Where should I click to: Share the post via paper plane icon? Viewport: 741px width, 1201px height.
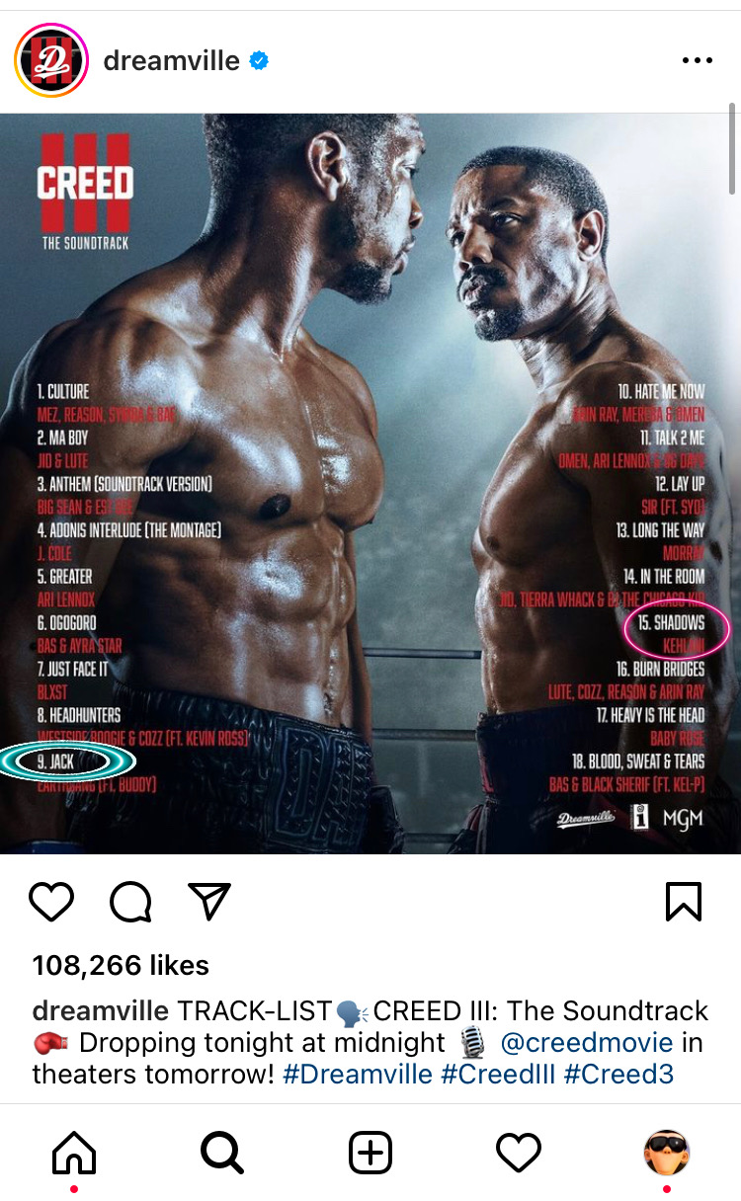click(208, 901)
